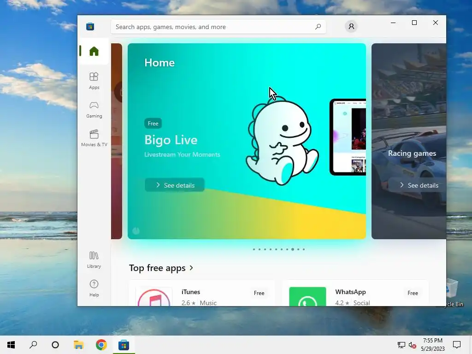Click Free price button for WhatsApp
The width and height of the screenshot is (472, 354).
(x=413, y=293)
